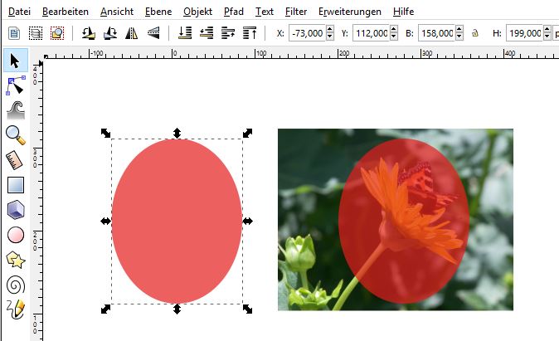
Task: Increase the Y value with up arrow
Action: pos(394,29)
